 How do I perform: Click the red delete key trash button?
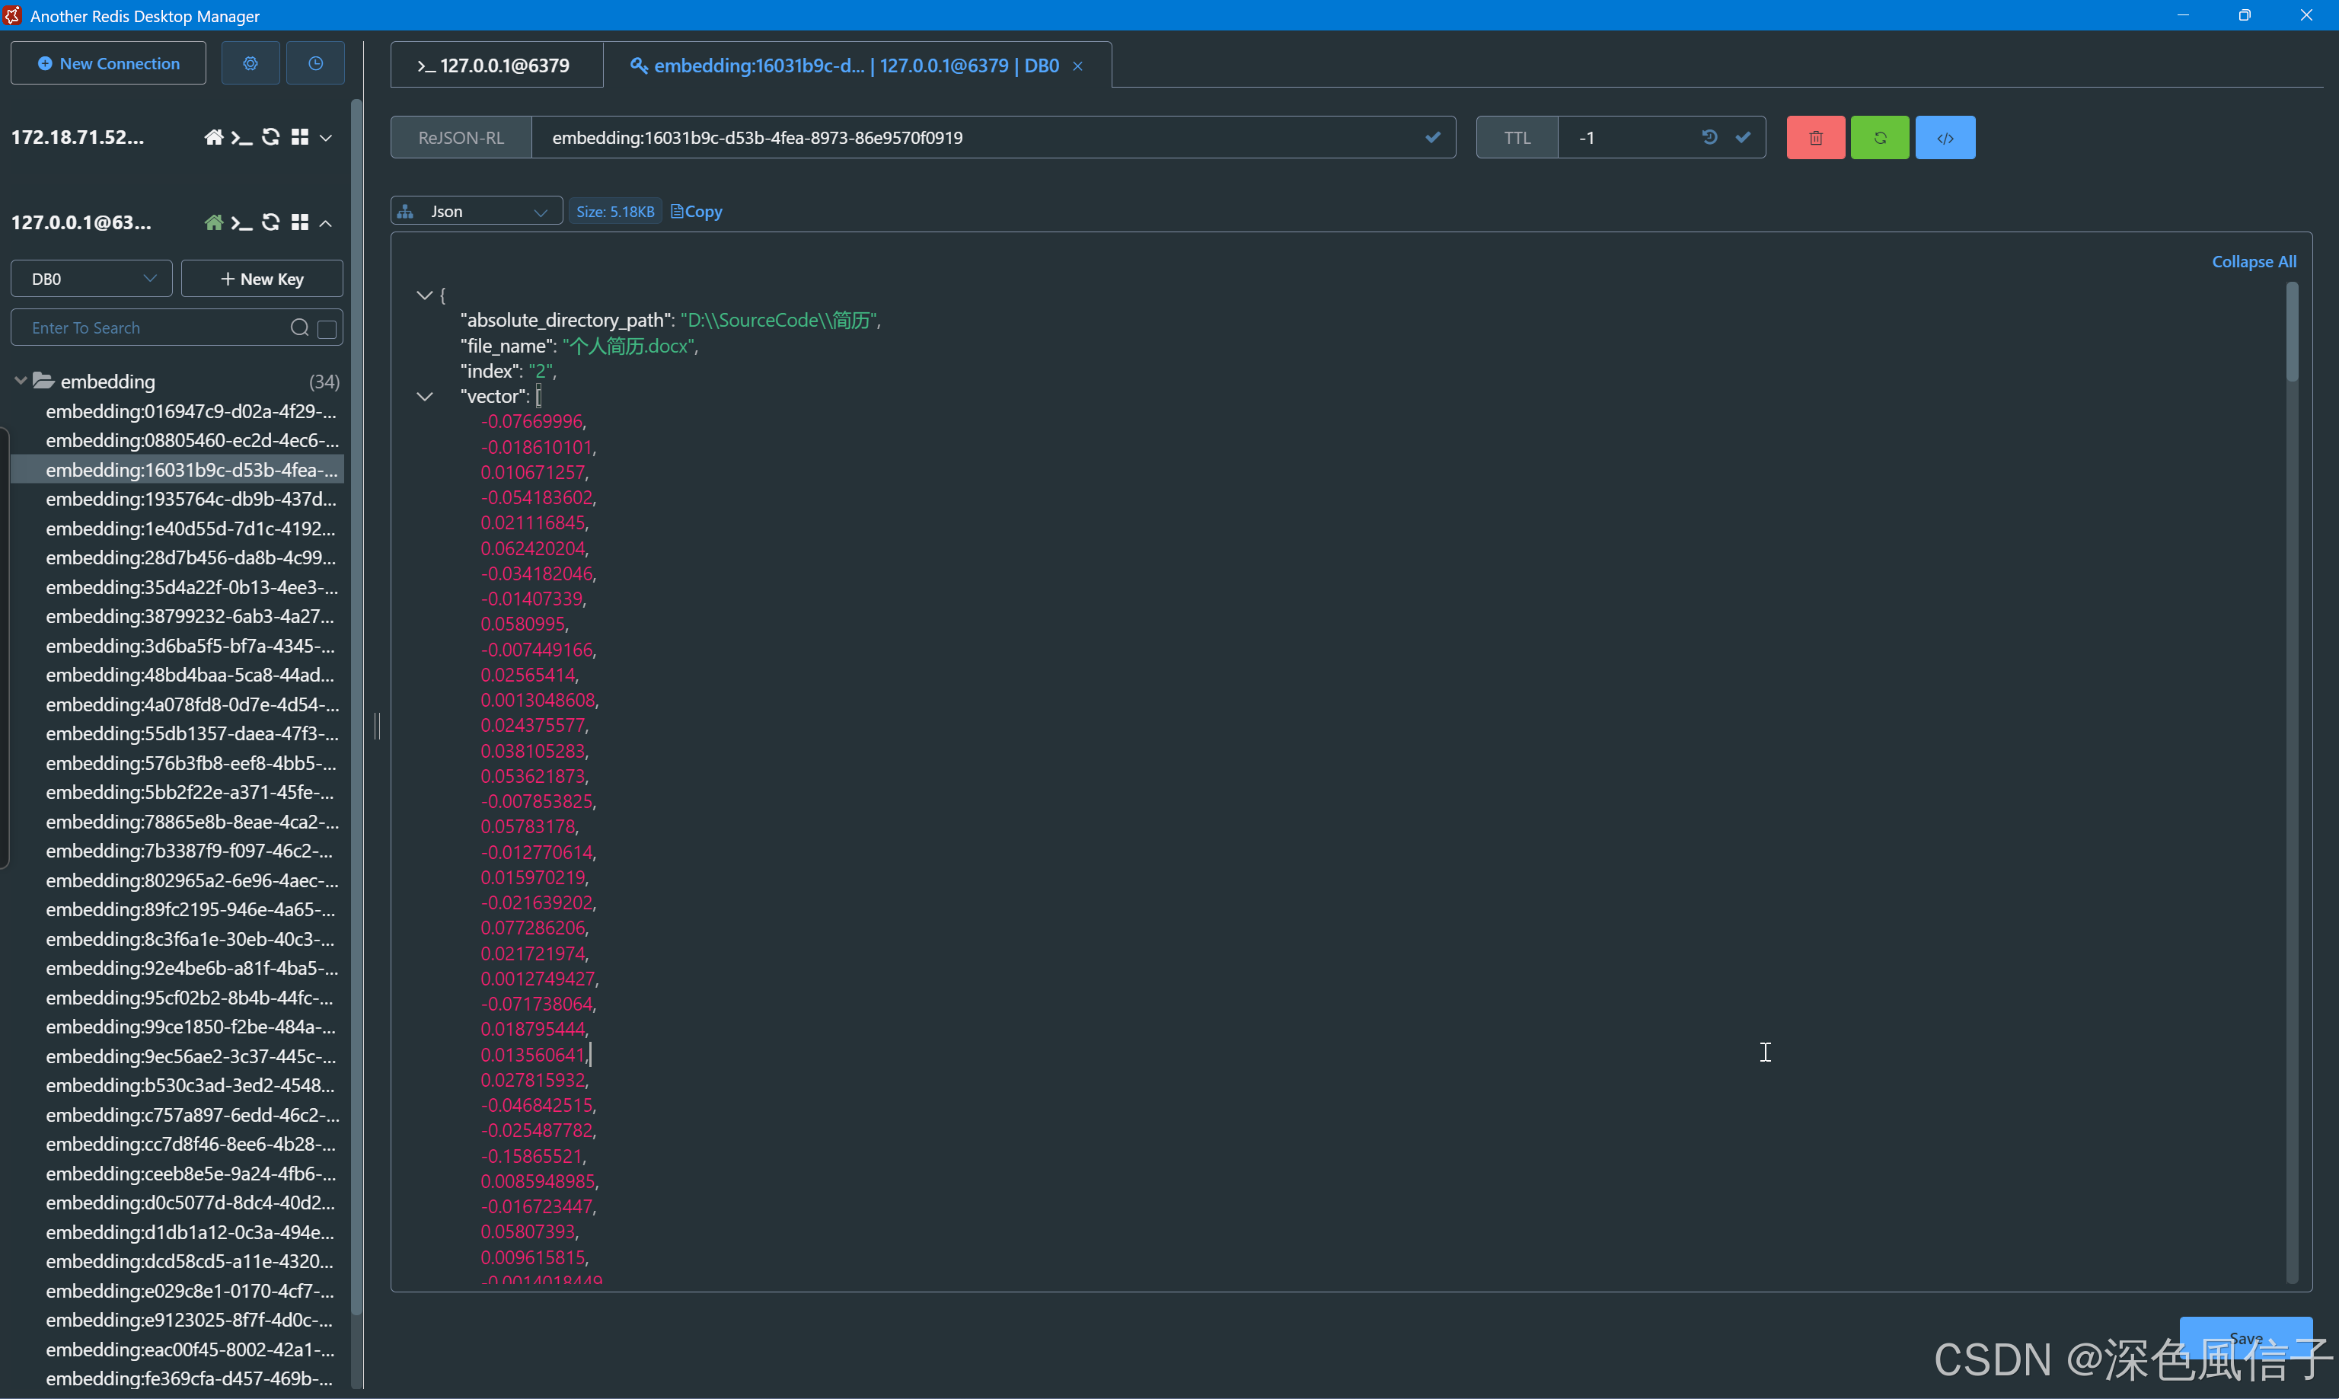click(x=1815, y=138)
